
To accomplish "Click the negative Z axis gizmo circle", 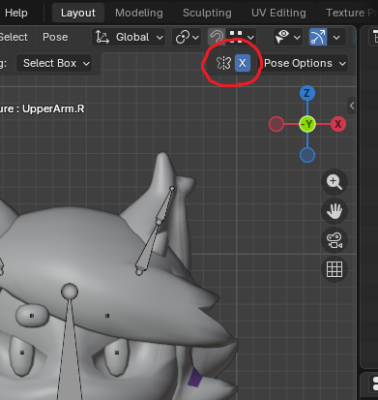I will click(x=307, y=155).
